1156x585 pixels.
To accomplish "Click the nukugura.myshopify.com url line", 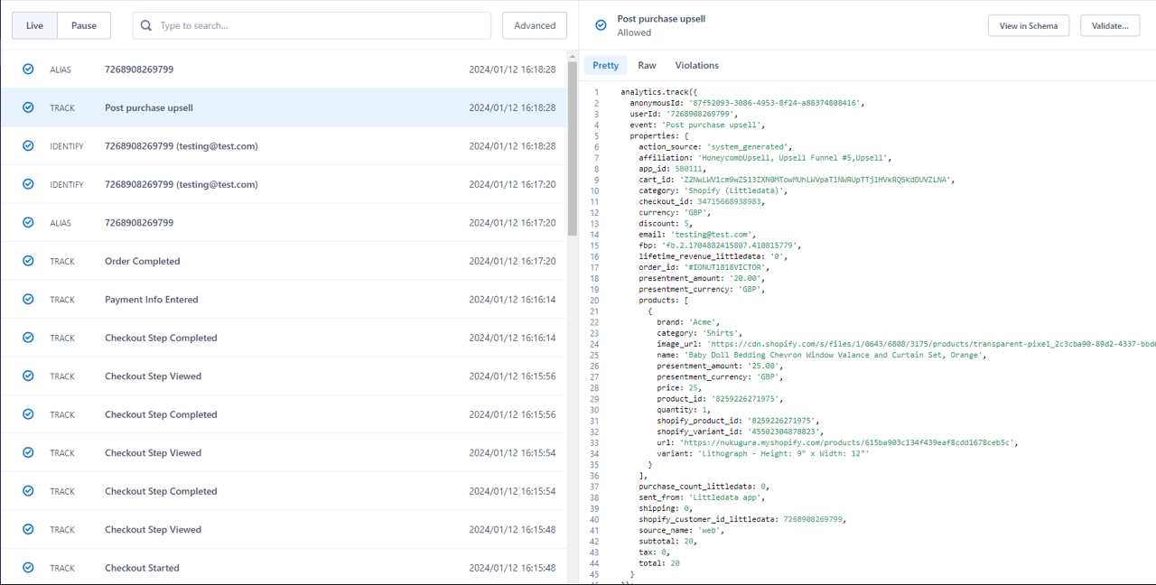I will (x=838, y=442).
